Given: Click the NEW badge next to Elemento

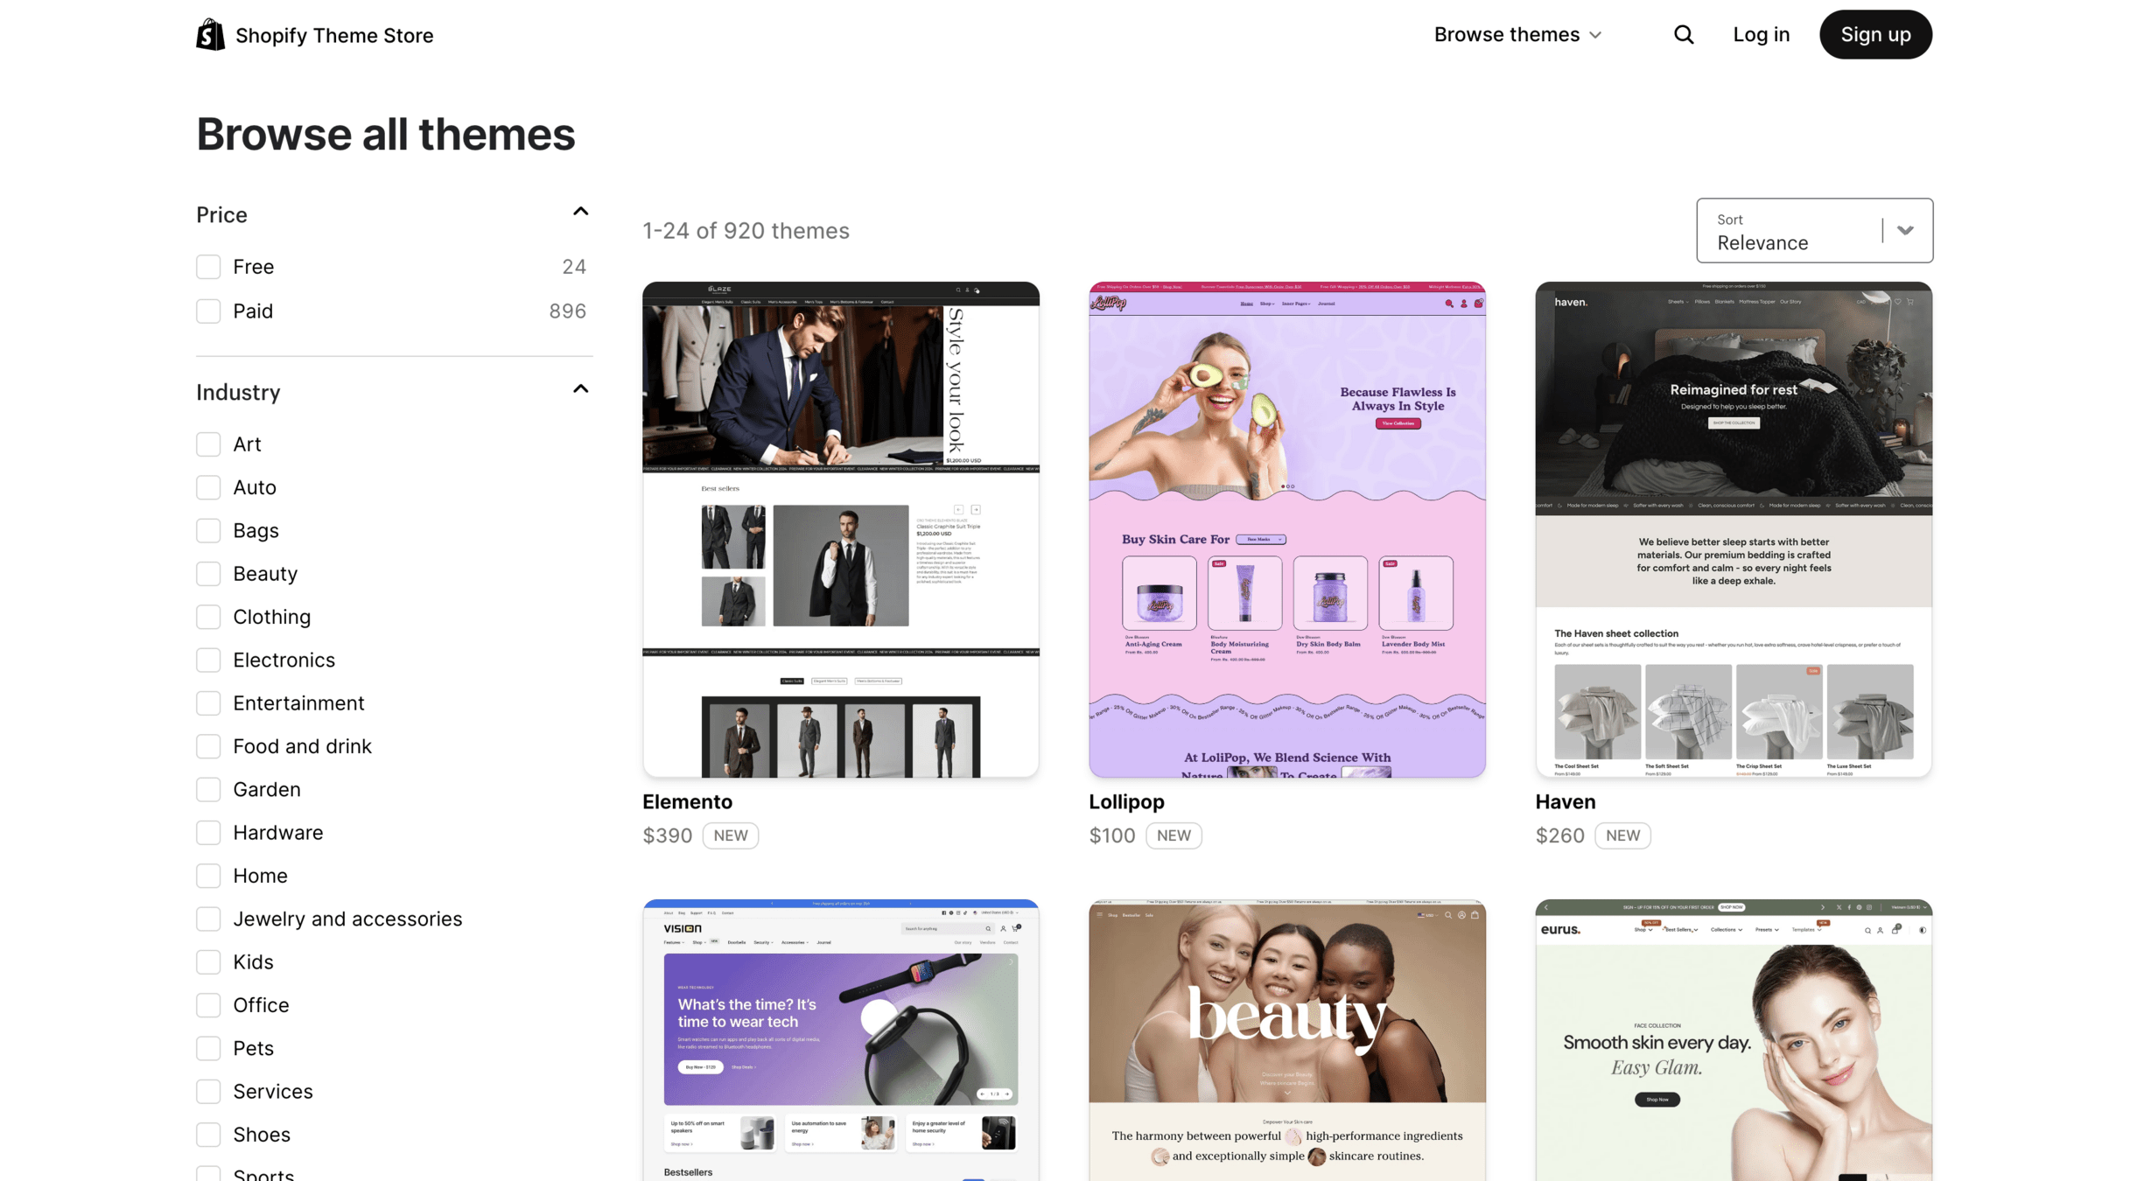Looking at the screenshot, I should pyautogui.click(x=730, y=835).
